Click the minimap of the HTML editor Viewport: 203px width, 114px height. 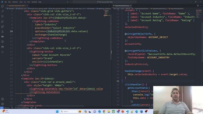point(107,13)
